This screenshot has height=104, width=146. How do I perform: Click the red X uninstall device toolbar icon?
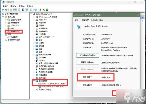44,10
